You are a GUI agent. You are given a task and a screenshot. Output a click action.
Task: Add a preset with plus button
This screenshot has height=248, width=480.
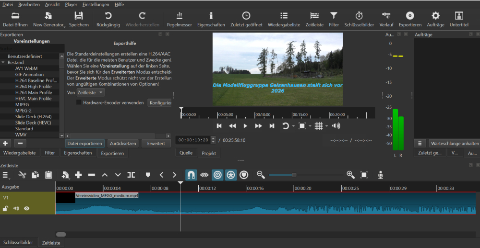[5, 143]
